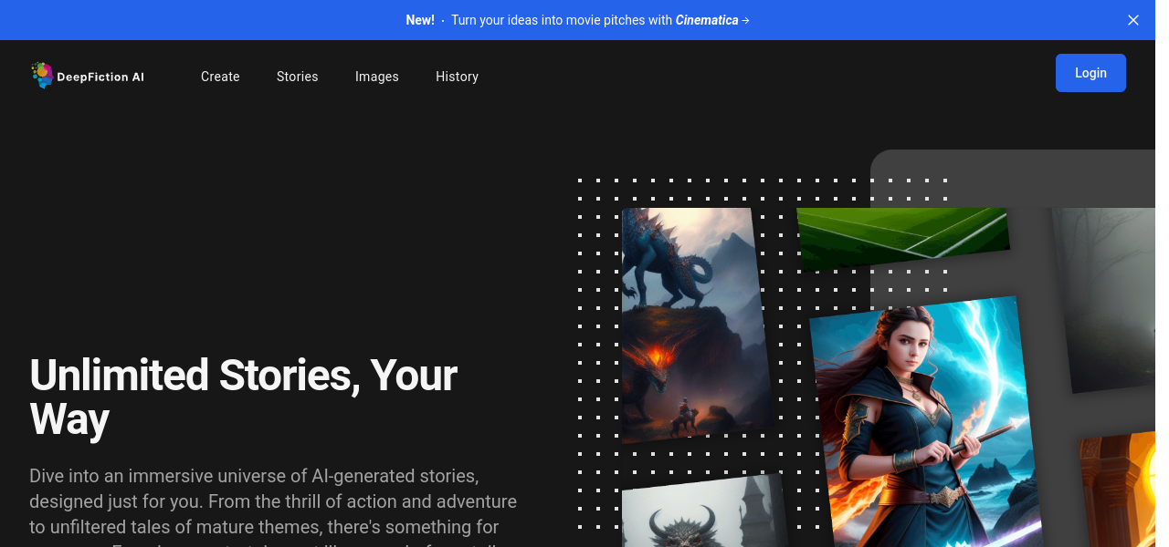View the History page
Image resolution: width=1169 pixels, height=547 pixels.
(x=457, y=77)
